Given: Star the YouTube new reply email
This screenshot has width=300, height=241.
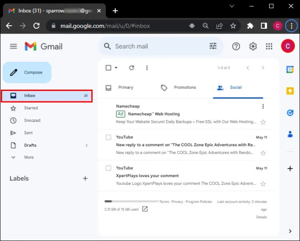Looking at the screenshot, I should [x=263, y=153].
